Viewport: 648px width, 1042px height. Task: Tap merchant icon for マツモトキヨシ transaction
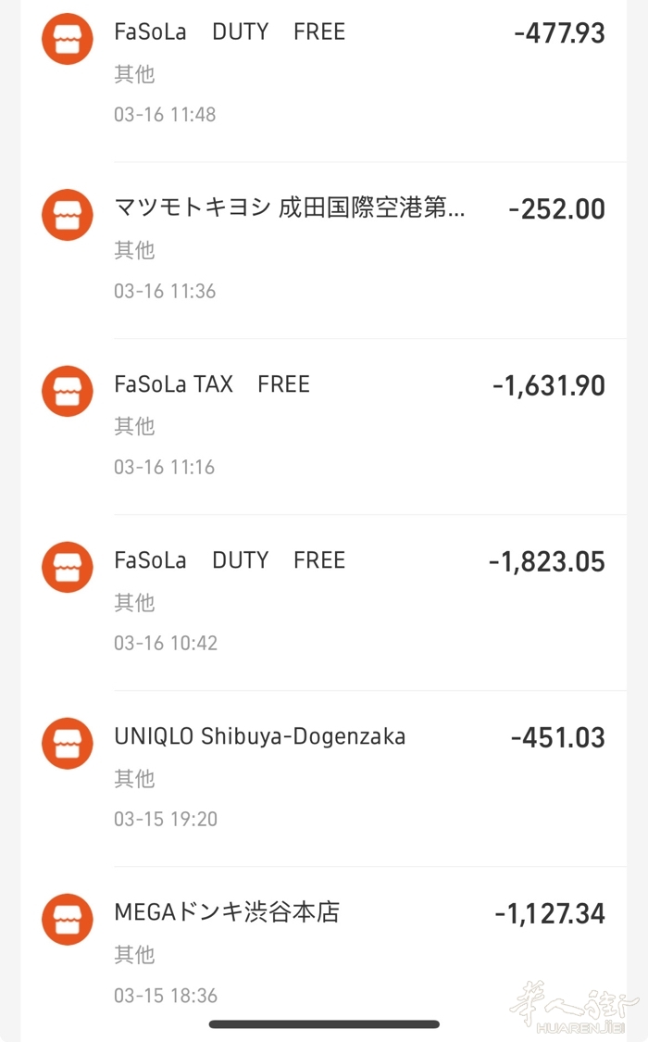click(68, 215)
